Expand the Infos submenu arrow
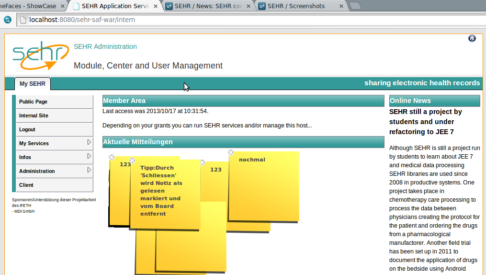486x275 pixels. coord(89,156)
